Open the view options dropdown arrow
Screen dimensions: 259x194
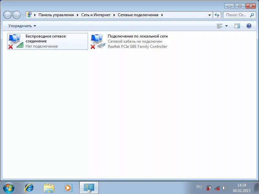pyautogui.click(x=226, y=26)
